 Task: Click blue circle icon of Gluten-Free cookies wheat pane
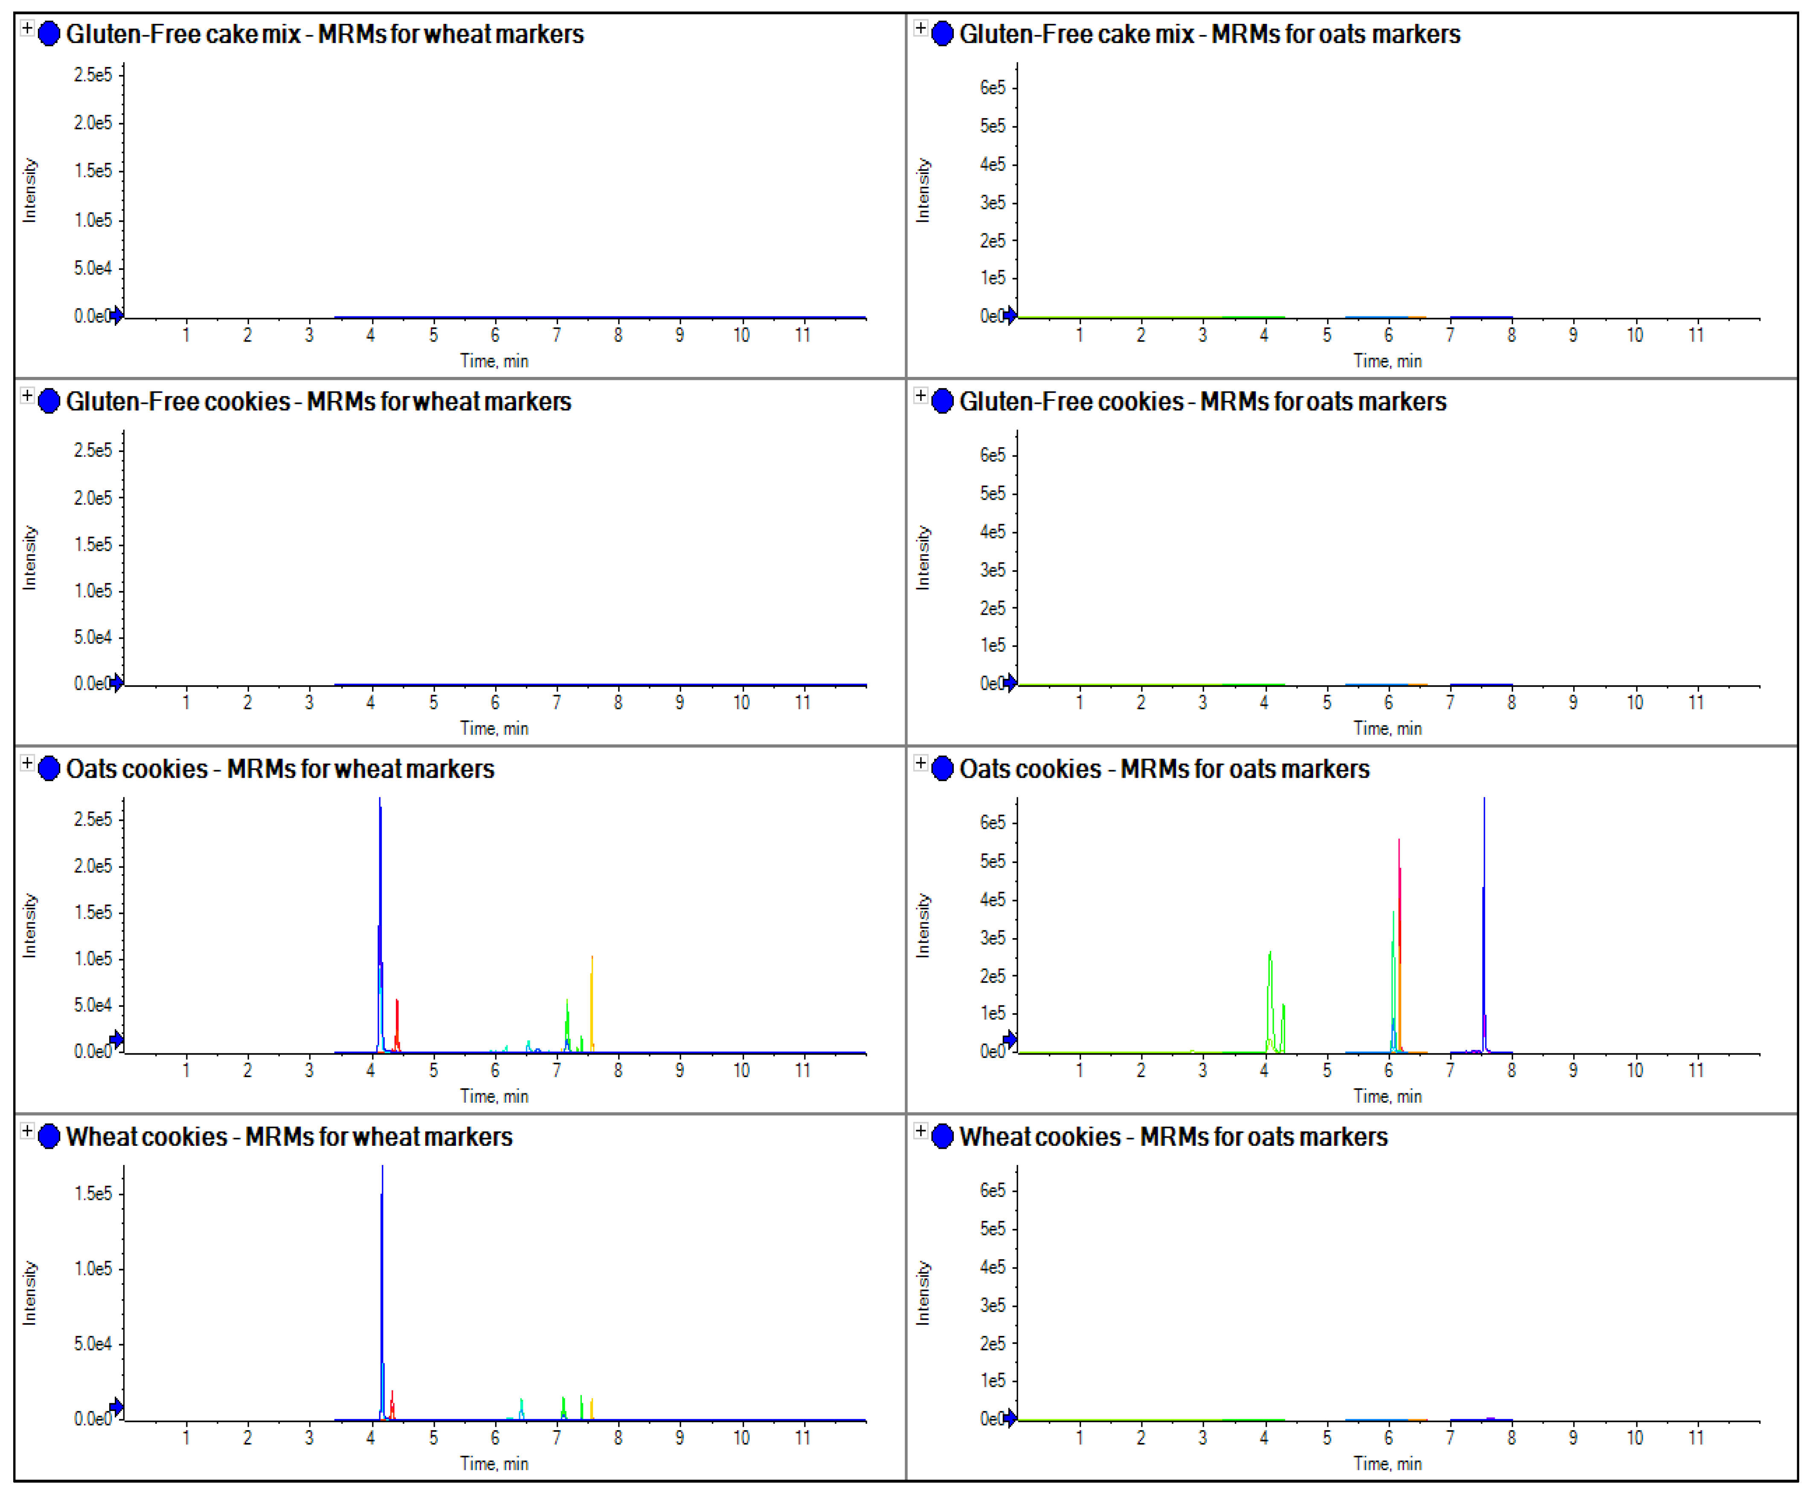[x=49, y=401]
